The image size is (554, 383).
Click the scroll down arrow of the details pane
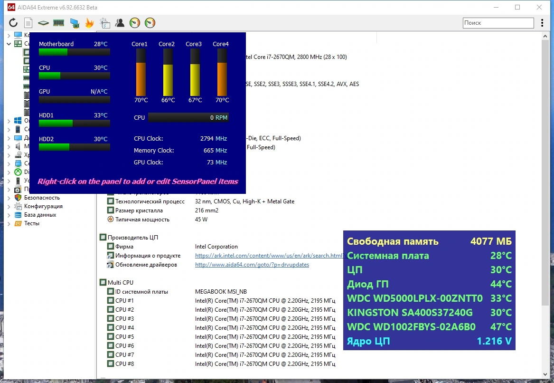pyautogui.click(x=545, y=374)
